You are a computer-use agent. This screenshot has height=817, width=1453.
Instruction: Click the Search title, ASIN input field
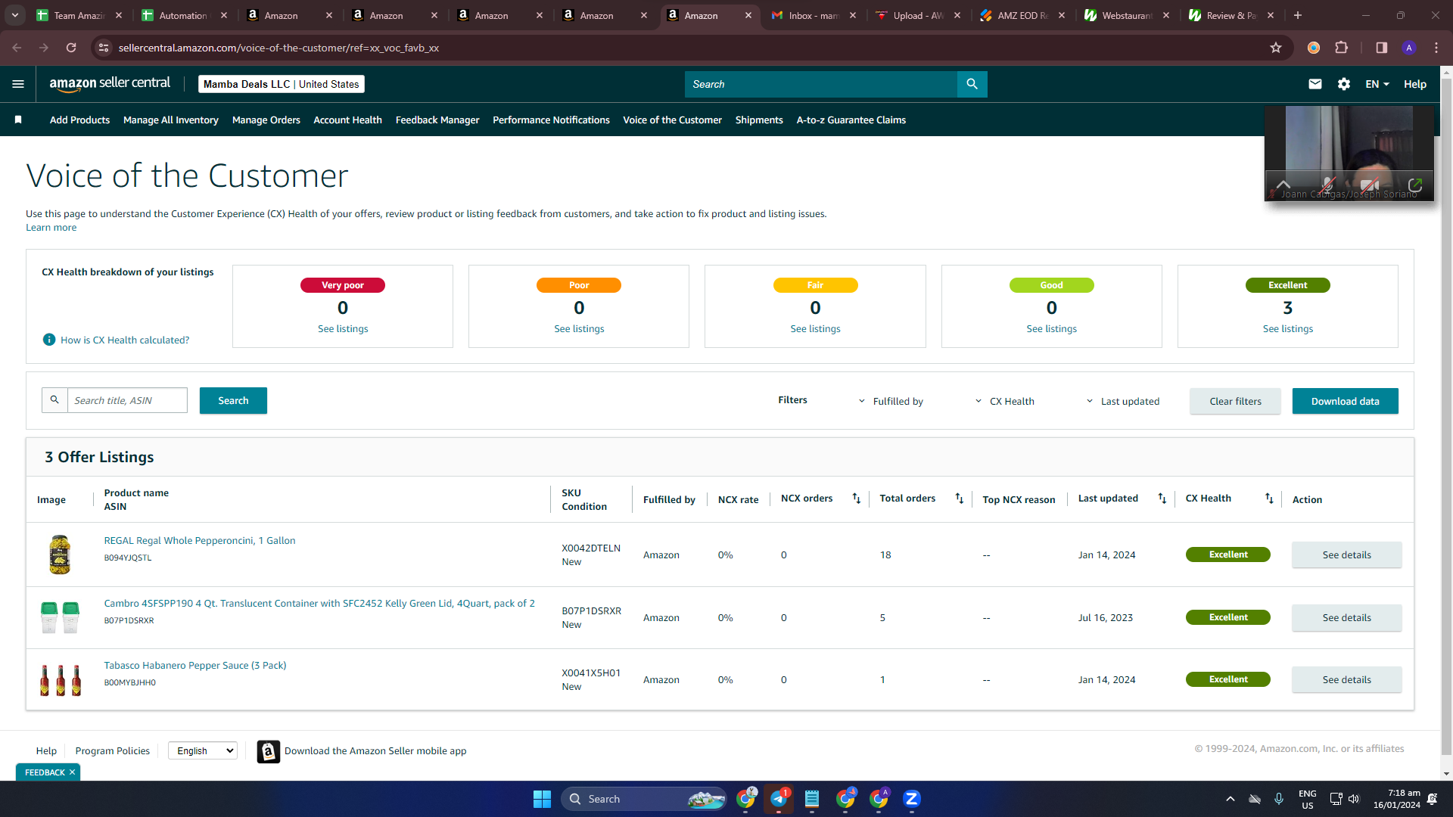[x=127, y=400]
